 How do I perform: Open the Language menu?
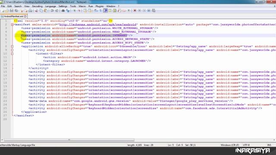pos(50,6)
